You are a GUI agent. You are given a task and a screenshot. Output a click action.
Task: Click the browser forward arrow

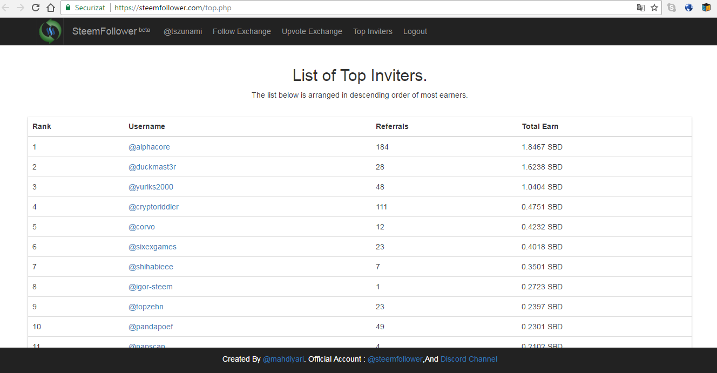(x=21, y=8)
